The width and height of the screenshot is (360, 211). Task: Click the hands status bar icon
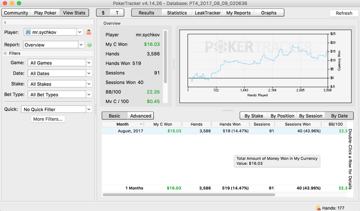coord(318,208)
